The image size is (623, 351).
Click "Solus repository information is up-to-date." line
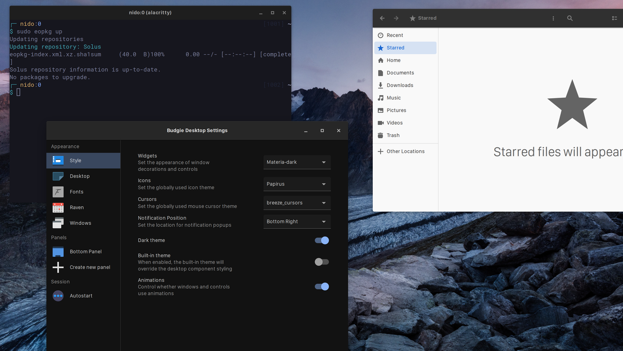pos(85,70)
